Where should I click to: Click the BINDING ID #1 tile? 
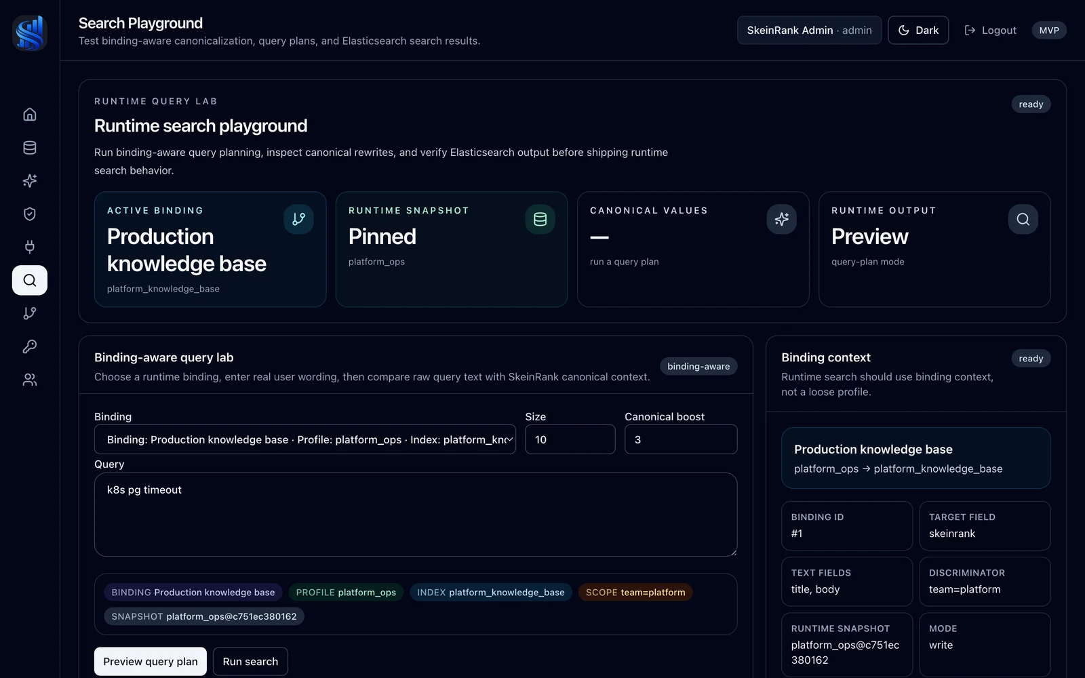[846, 525]
